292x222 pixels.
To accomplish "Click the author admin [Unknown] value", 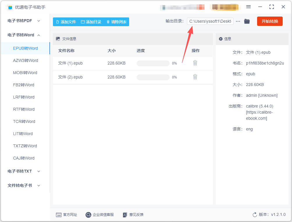I will tap(262, 96).
